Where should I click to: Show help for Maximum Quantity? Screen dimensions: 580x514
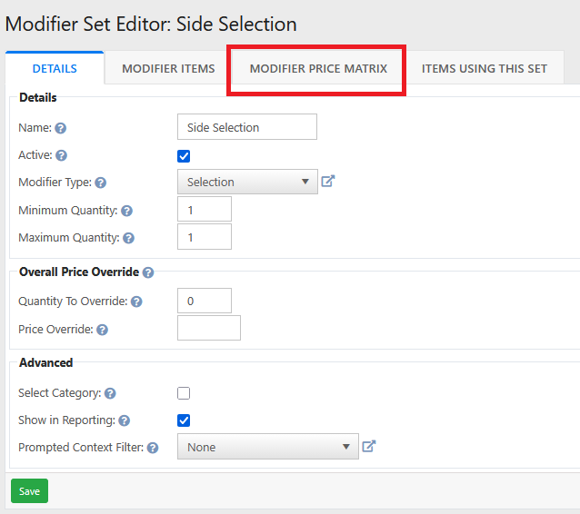coord(129,238)
